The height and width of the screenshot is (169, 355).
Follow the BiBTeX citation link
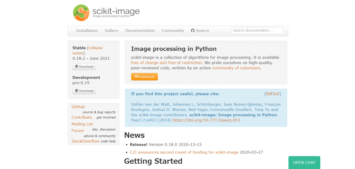pos(272,94)
